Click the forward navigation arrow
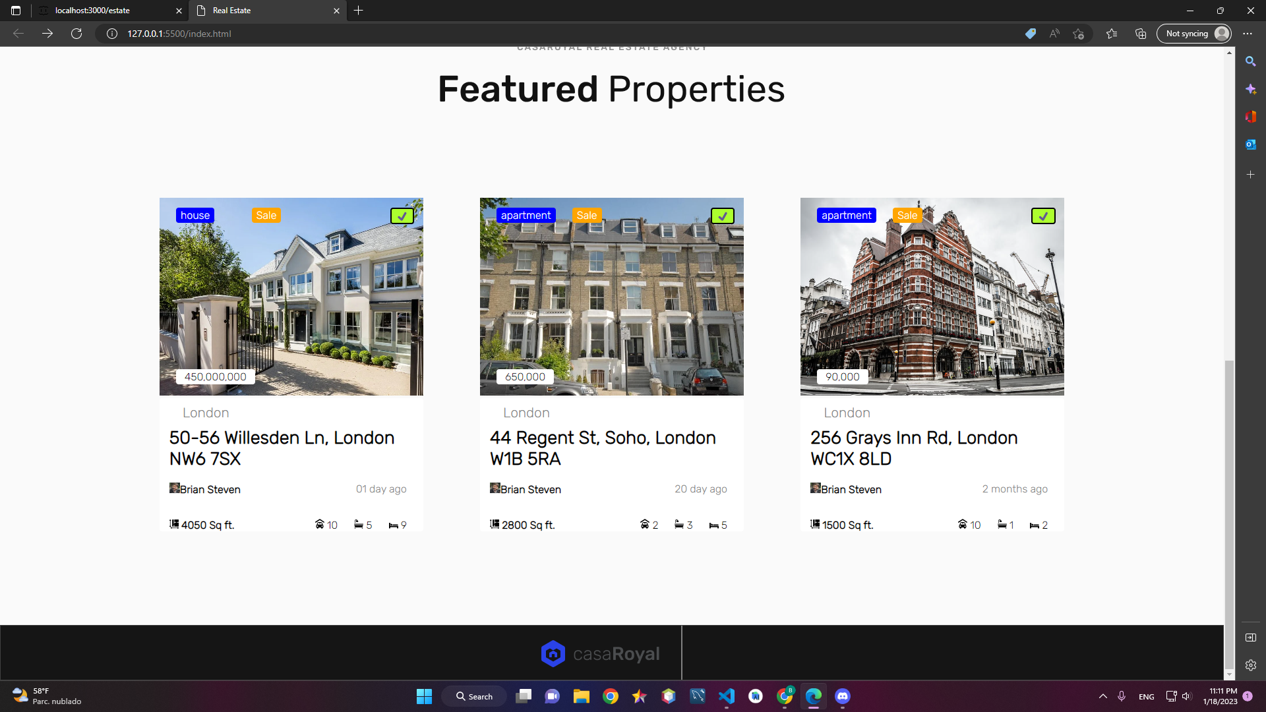 (47, 34)
